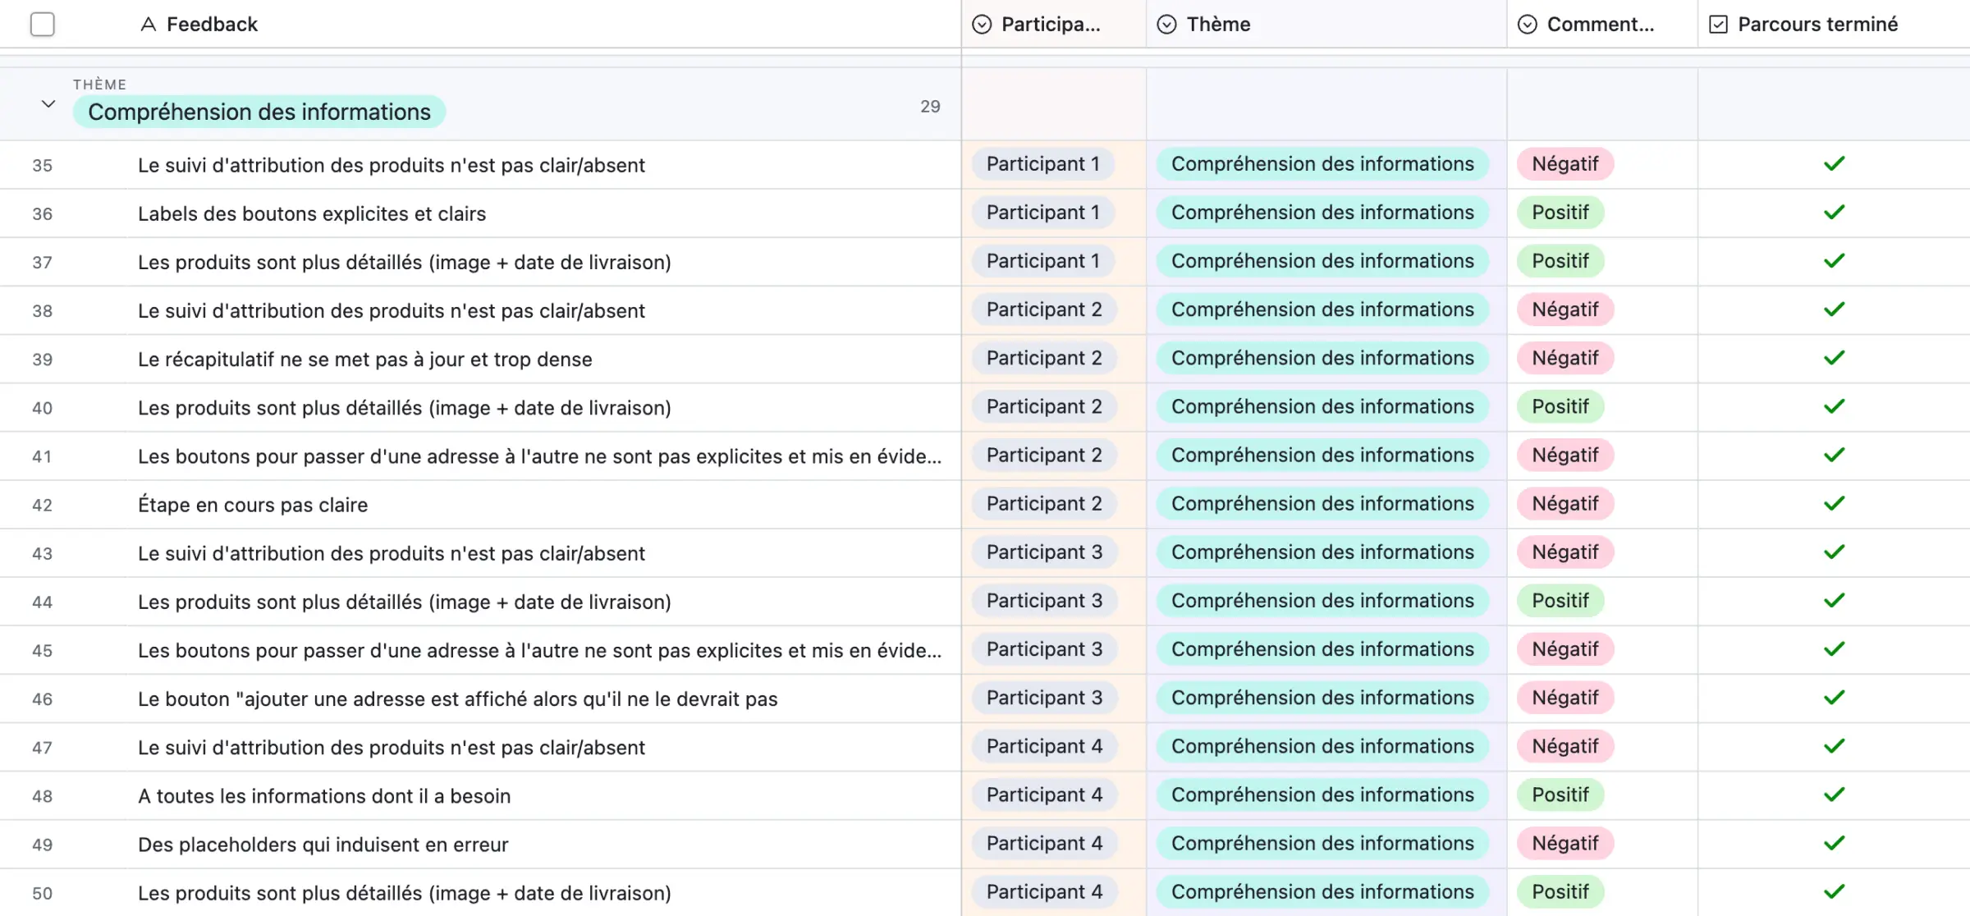This screenshot has width=1970, height=916.
Task: Toggle Parcours terminé checkmark in row 46
Action: coord(1834,698)
